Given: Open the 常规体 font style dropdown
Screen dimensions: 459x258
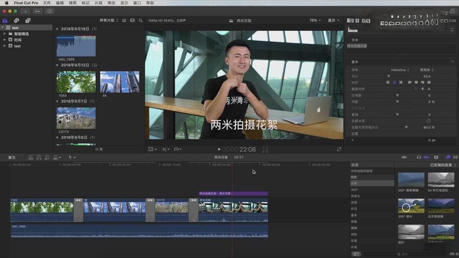Looking at the screenshot, I should coord(427,70).
